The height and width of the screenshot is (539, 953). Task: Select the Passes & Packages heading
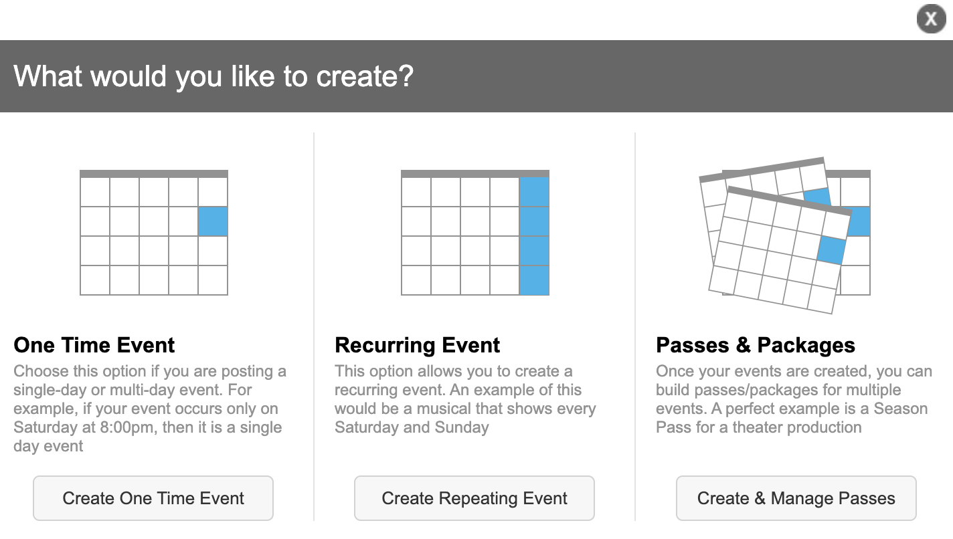tap(756, 345)
